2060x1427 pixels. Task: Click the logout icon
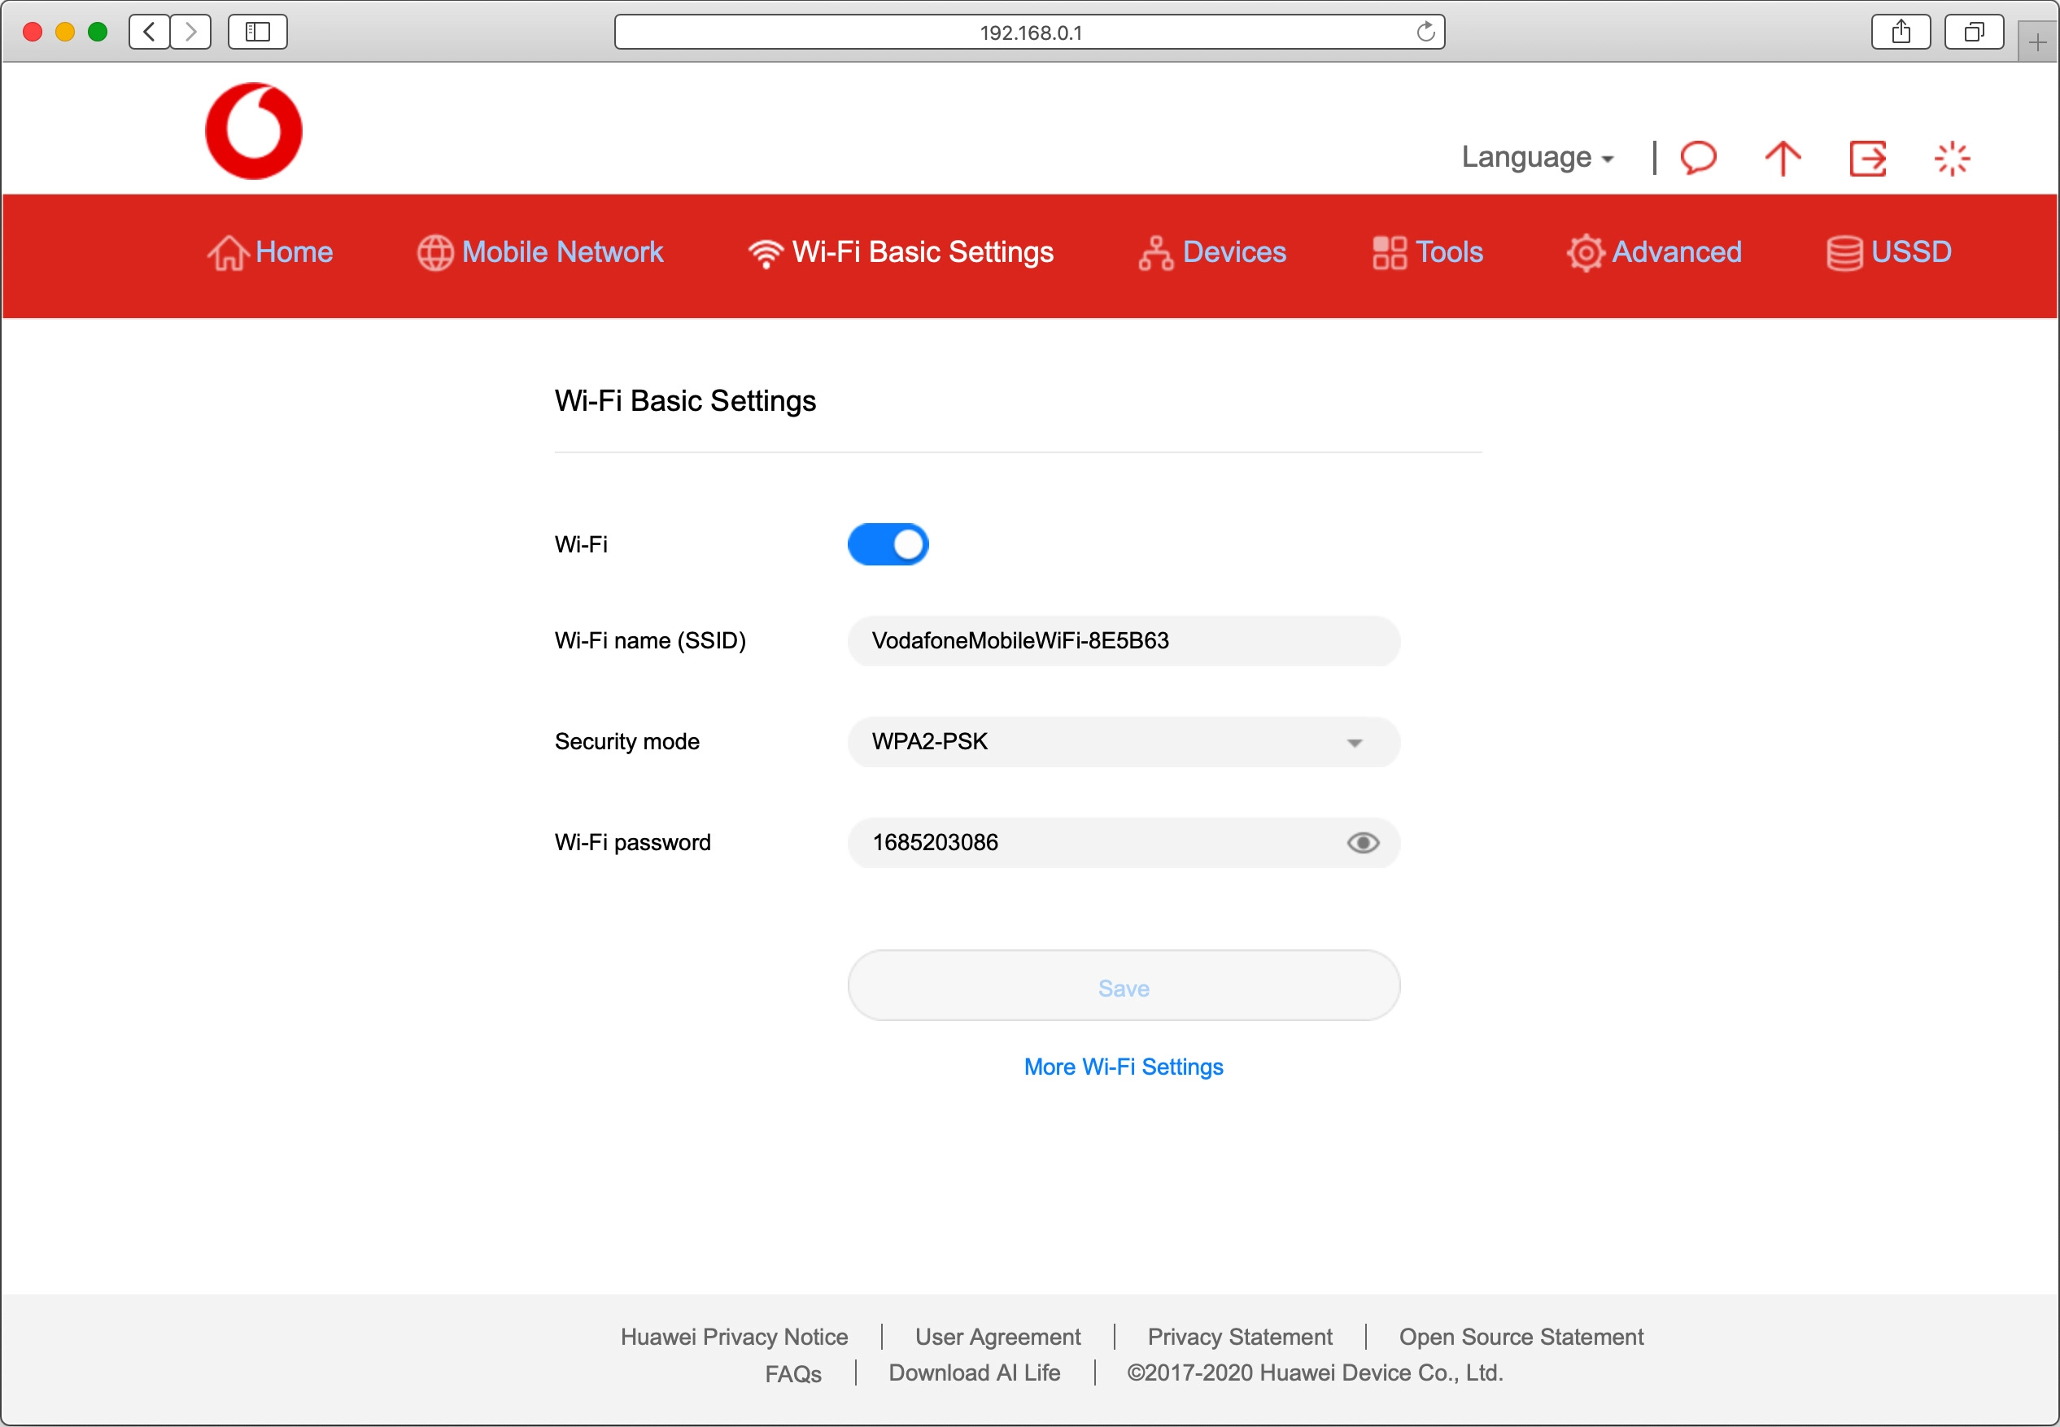[x=1867, y=159]
